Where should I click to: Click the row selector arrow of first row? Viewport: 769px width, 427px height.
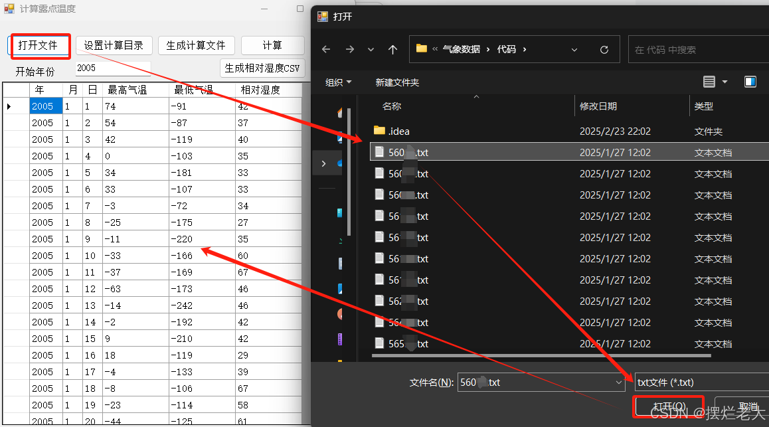coord(9,106)
